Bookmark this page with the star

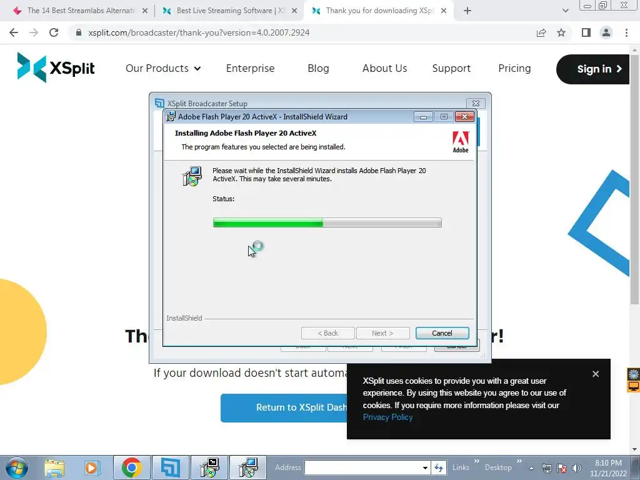561,32
